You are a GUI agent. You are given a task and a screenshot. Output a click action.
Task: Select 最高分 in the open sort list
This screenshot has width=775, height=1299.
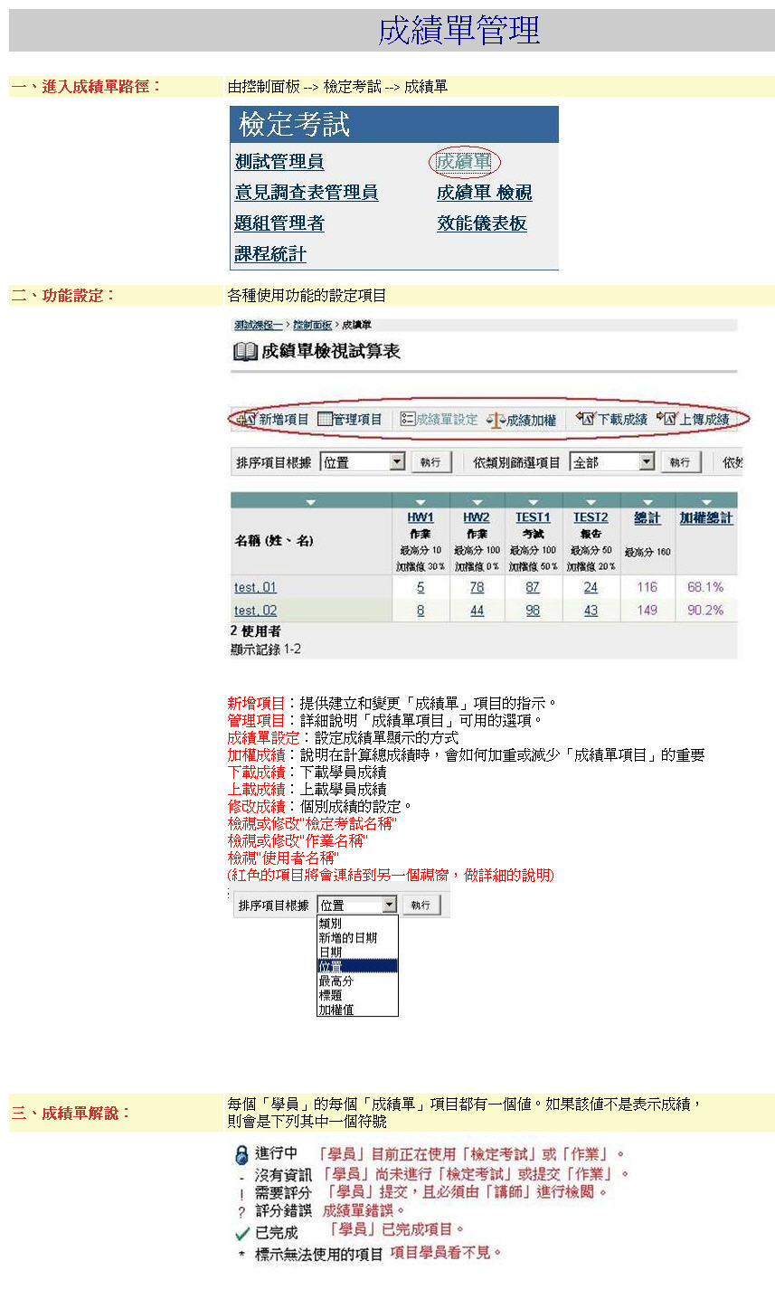pos(336,981)
